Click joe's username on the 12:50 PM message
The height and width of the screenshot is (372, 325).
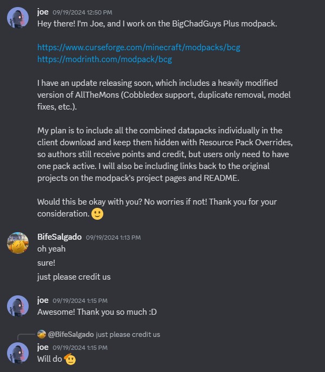(43, 11)
